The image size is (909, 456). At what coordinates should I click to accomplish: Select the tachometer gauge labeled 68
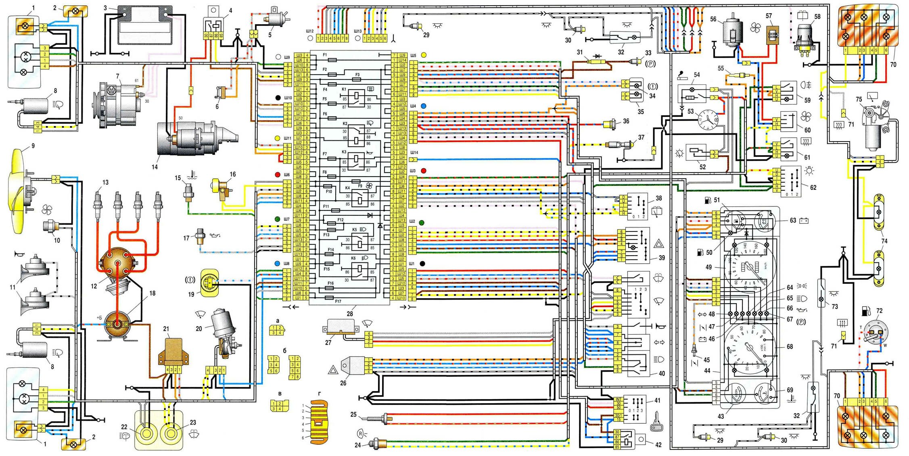click(x=750, y=348)
